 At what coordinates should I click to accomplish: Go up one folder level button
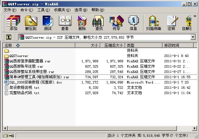(9, 37)
